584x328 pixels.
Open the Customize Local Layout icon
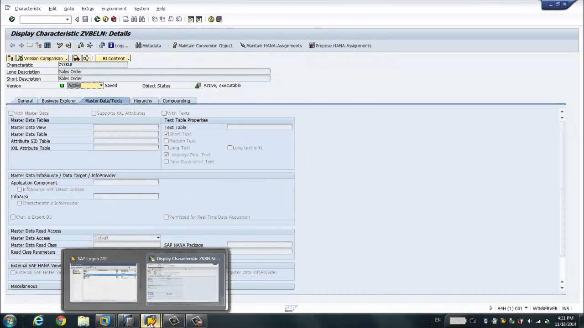[x=219, y=19]
